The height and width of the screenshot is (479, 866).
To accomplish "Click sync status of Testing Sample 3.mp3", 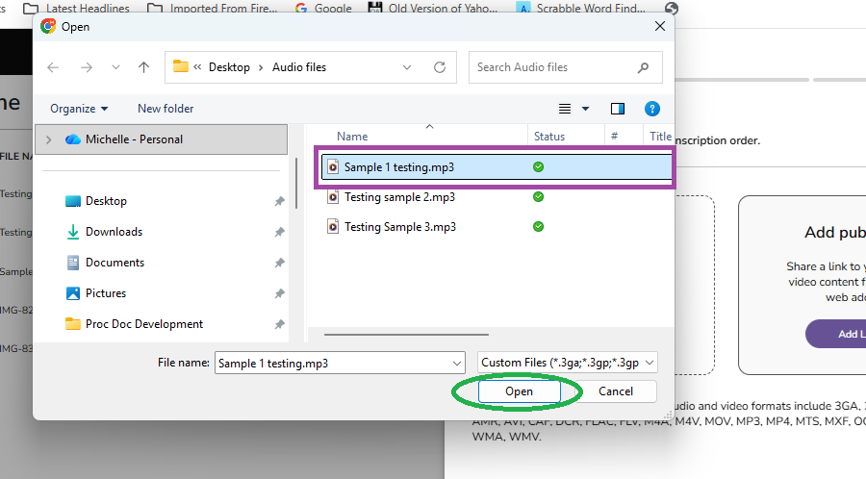I will pyautogui.click(x=539, y=226).
